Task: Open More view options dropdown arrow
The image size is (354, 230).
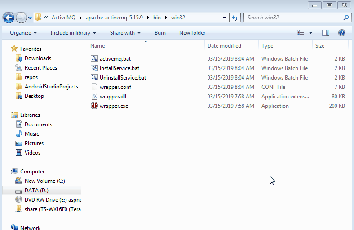Action: pos(311,33)
